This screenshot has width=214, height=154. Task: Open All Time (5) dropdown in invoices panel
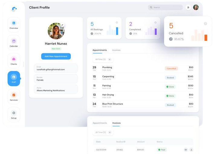coord(103,132)
